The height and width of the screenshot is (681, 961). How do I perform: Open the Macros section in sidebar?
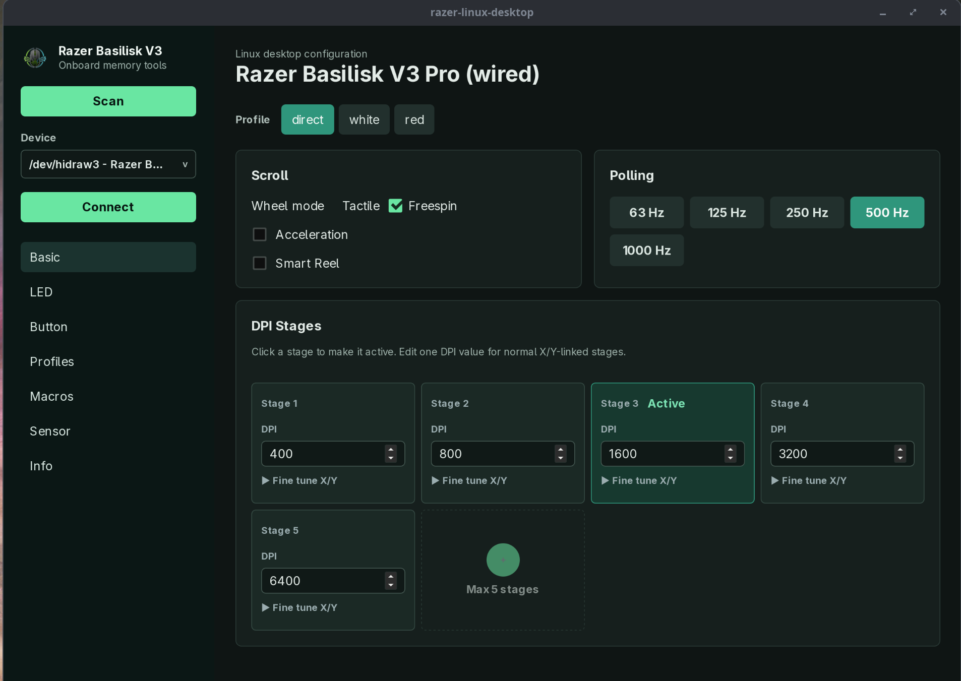pos(108,396)
